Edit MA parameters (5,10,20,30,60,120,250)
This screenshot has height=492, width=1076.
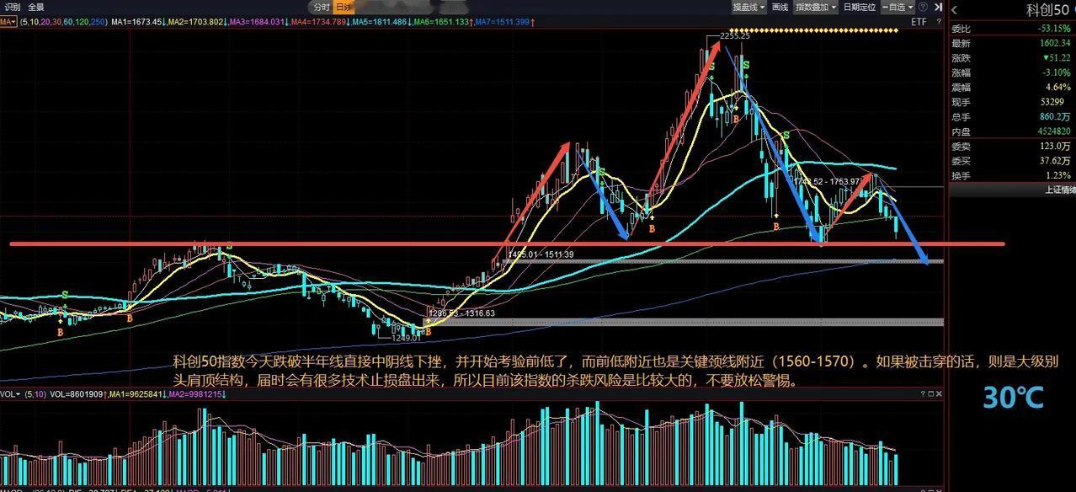(62, 21)
